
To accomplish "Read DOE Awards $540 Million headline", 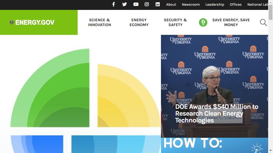I will pos(217,113).
